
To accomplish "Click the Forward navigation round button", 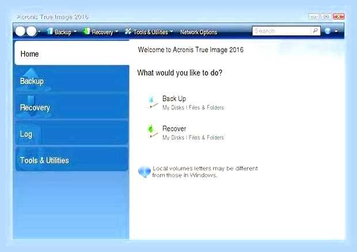I will pyautogui.click(x=32, y=31).
